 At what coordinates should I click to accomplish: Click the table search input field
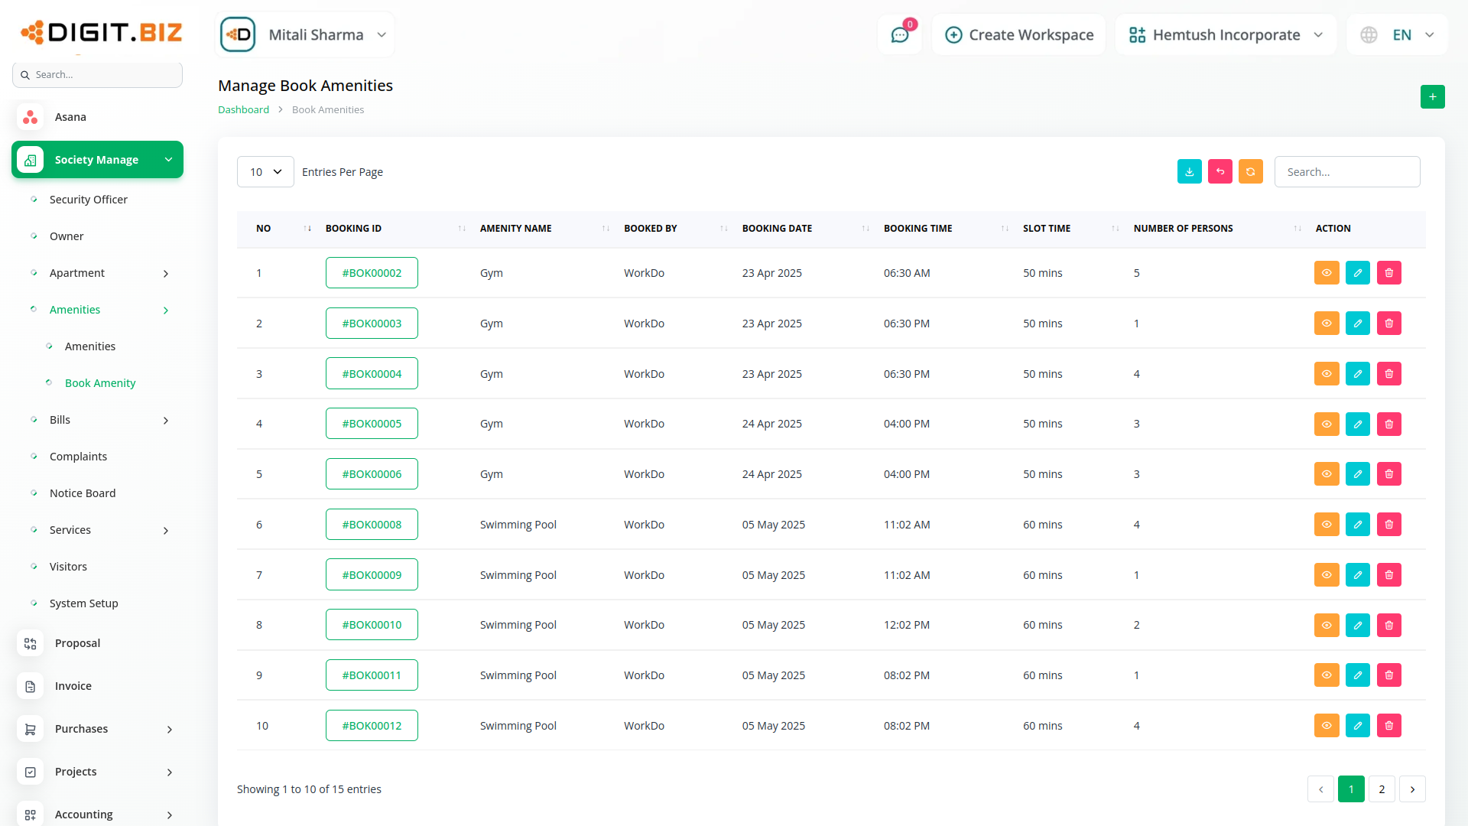coord(1346,172)
